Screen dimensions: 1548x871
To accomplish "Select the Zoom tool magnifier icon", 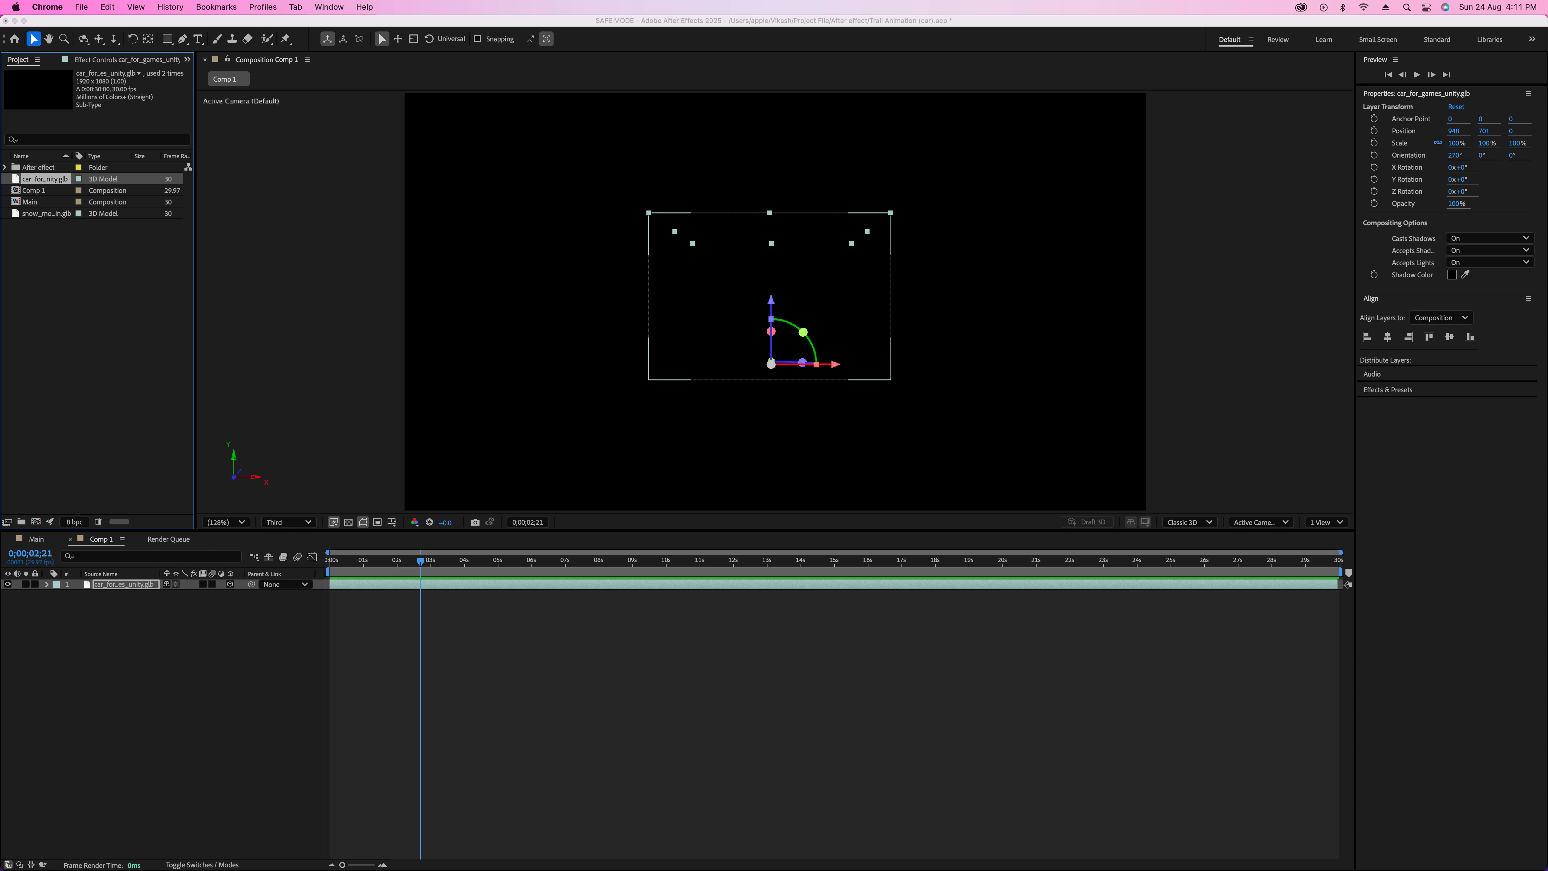I will [64, 39].
